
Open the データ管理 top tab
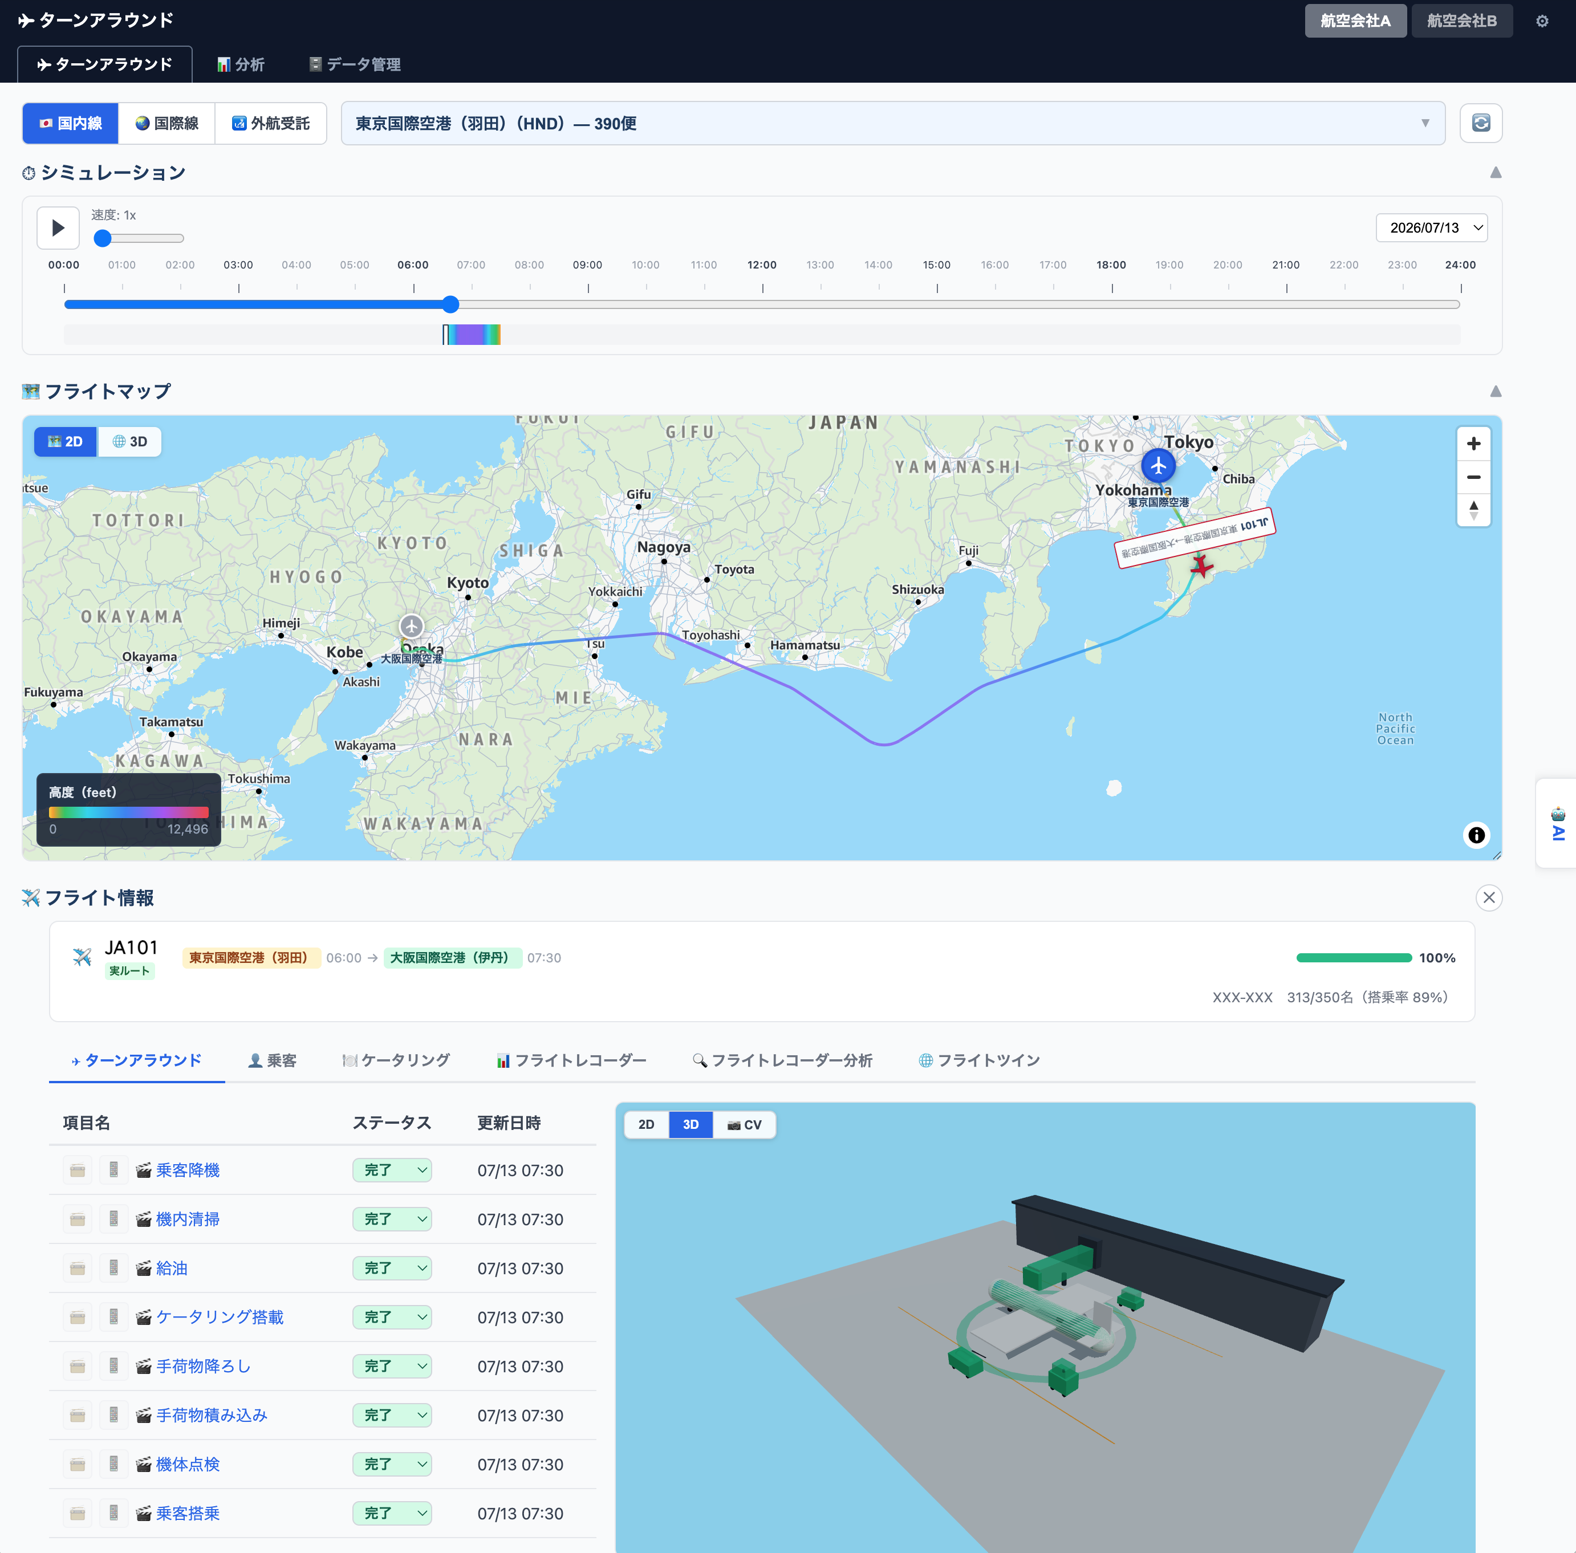click(355, 64)
